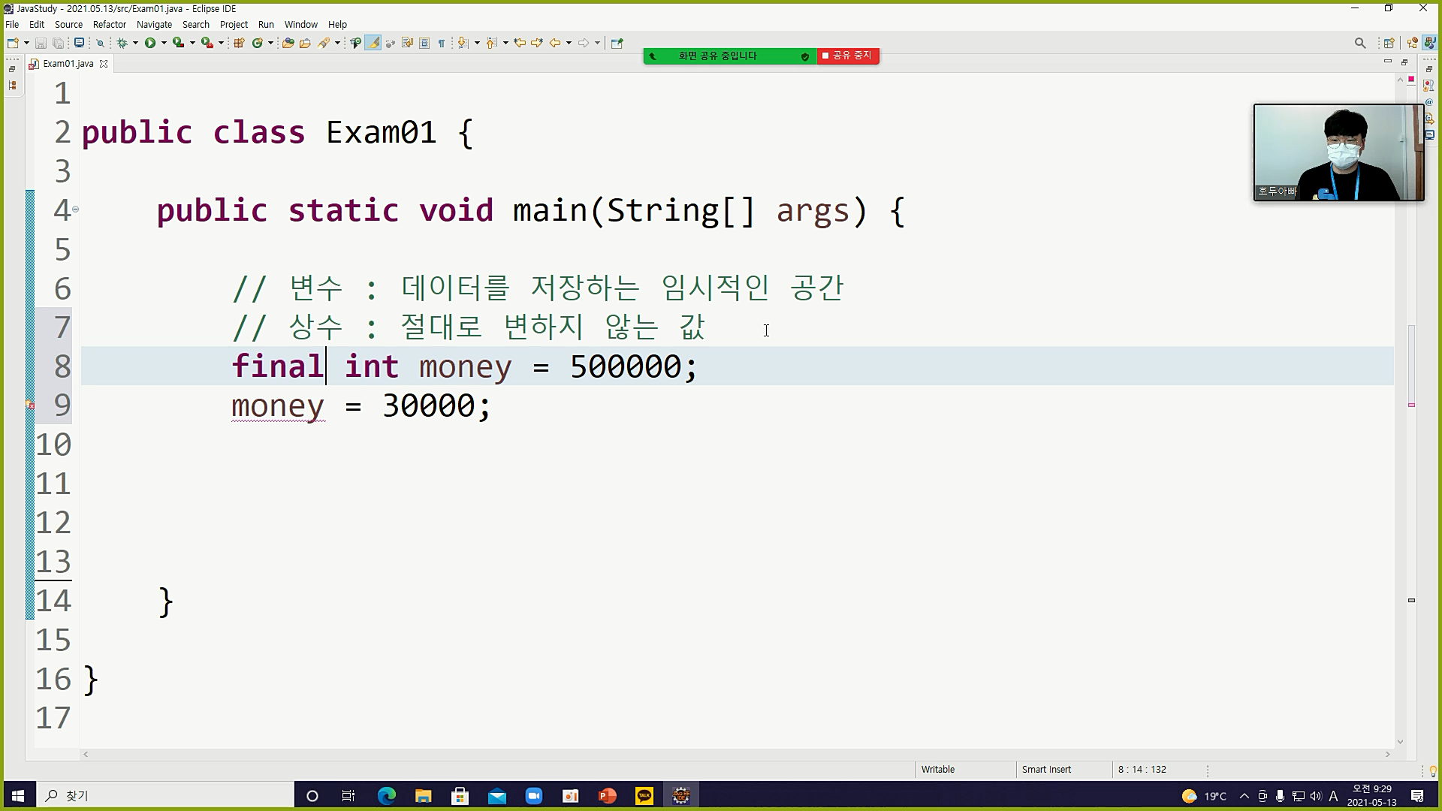Click the Last Edit Location arrow icon
Viewport: 1442px width, 811px height.
(519, 43)
